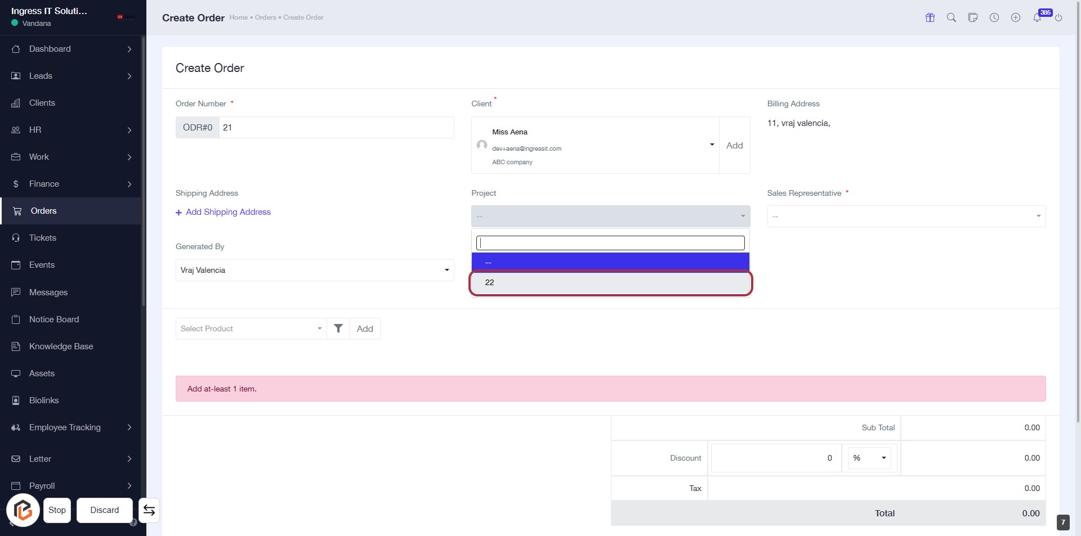Screen dimensions: 1081x536
Task: Click the Add button beside client
Action: click(x=734, y=145)
